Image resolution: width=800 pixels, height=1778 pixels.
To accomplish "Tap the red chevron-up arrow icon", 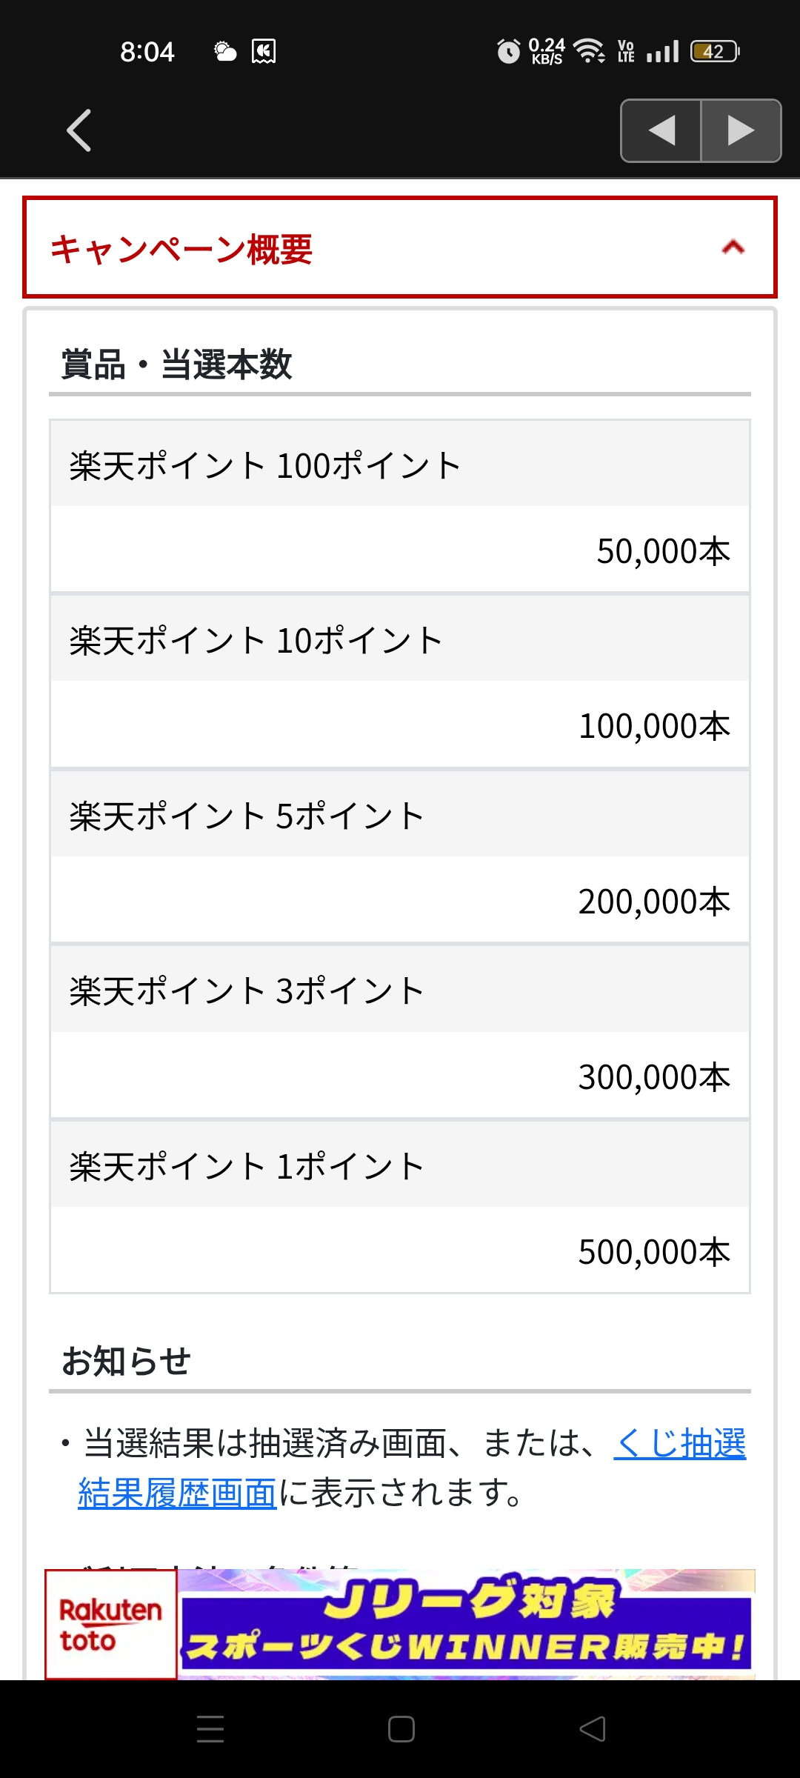I will pyautogui.click(x=733, y=247).
